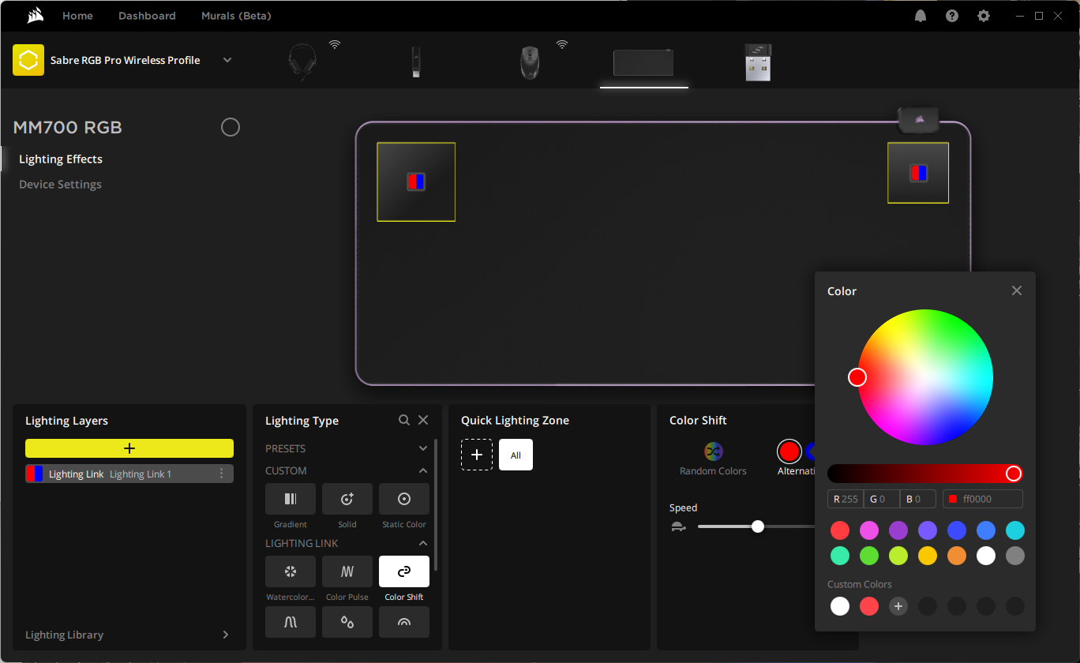Open Murals (Beta)
The height and width of the screenshot is (663, 1080).
236,16
